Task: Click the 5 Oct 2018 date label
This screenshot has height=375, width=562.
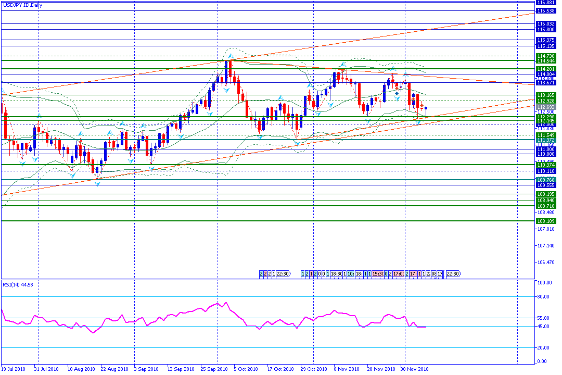Action: (x=246, y=369)
